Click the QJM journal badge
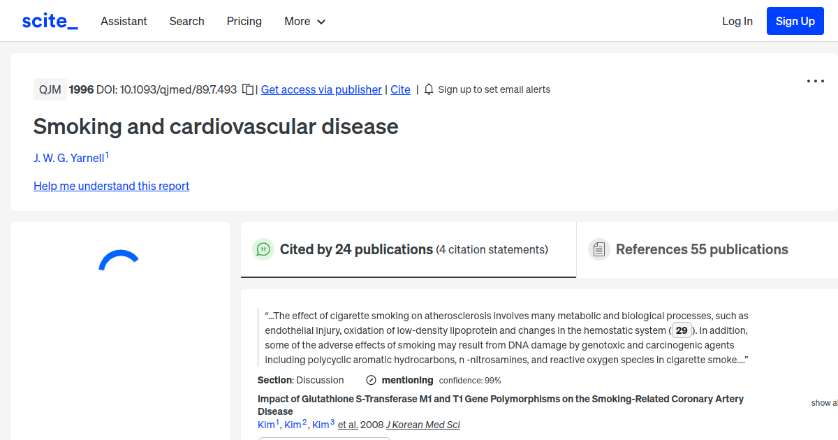The image size is (838, 440). pos(50,89)
